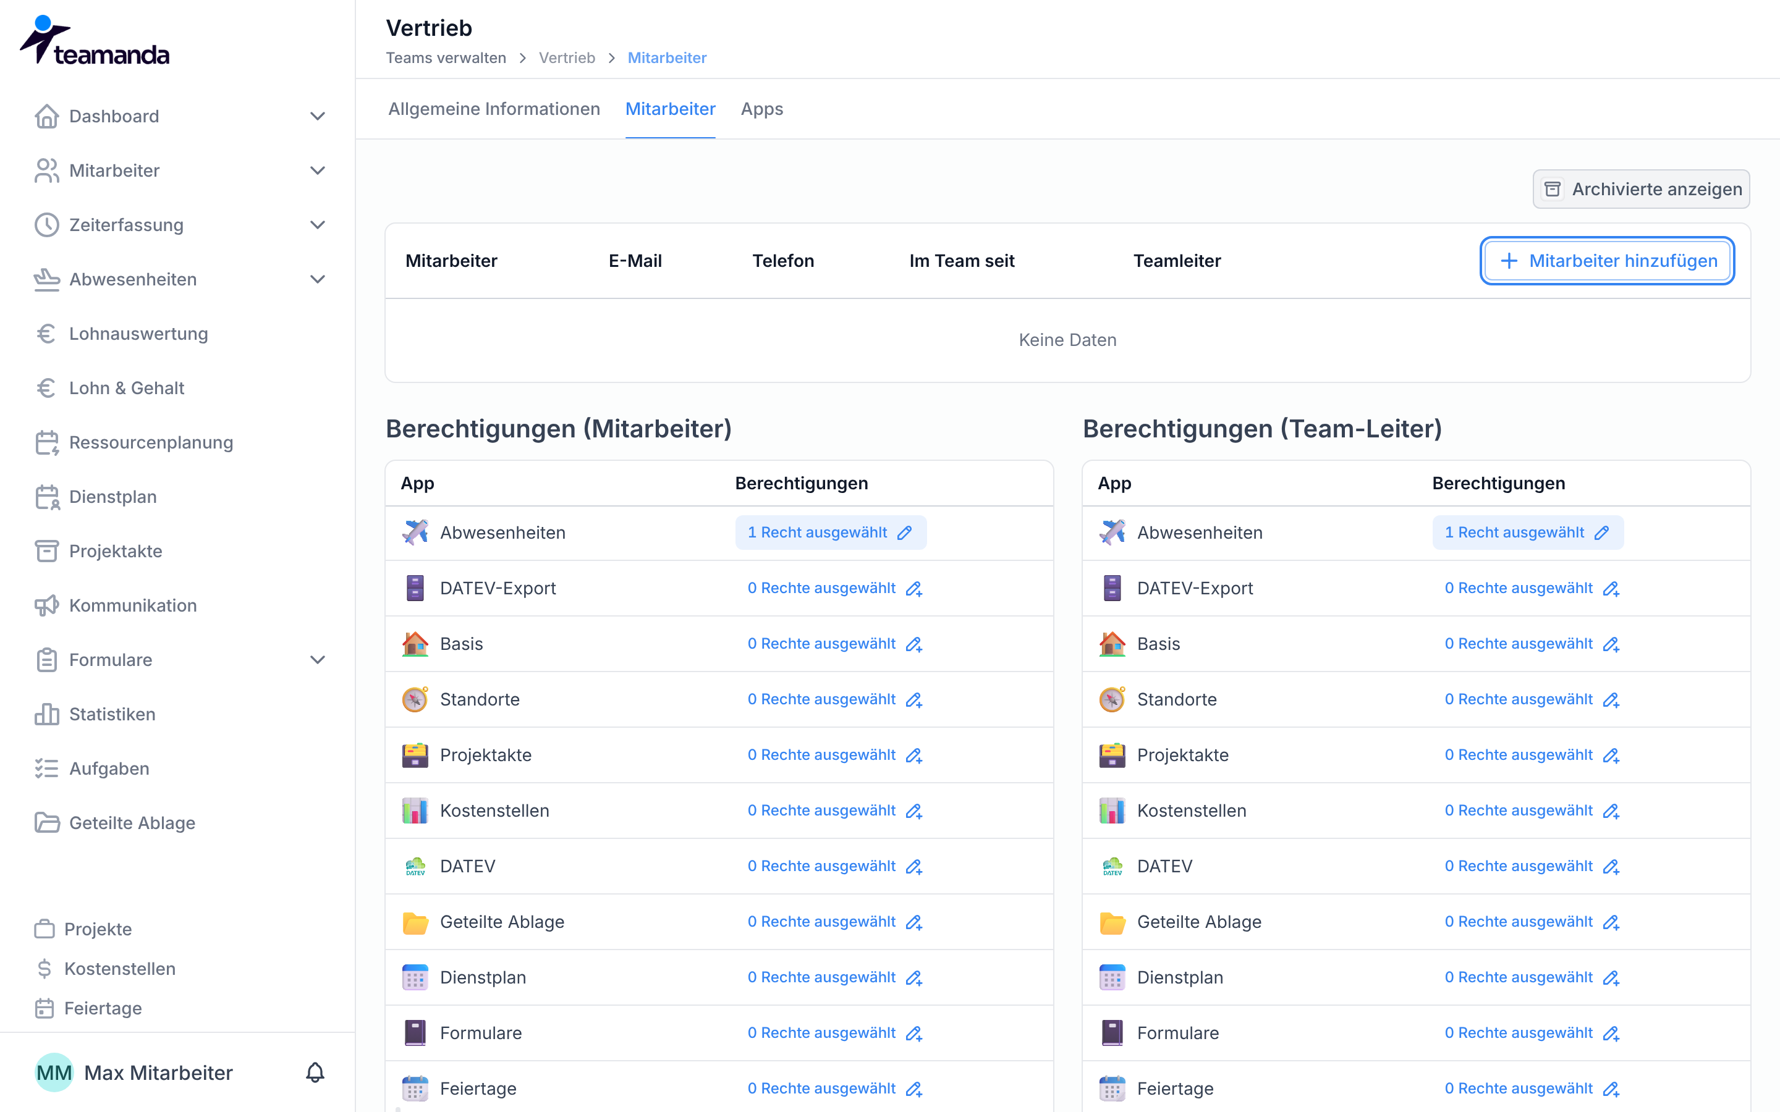Expand the Dashboard menu chevron
The height and width of the screenshot is (1112, 1780).
pyautogui.click(x=318, y=116)
